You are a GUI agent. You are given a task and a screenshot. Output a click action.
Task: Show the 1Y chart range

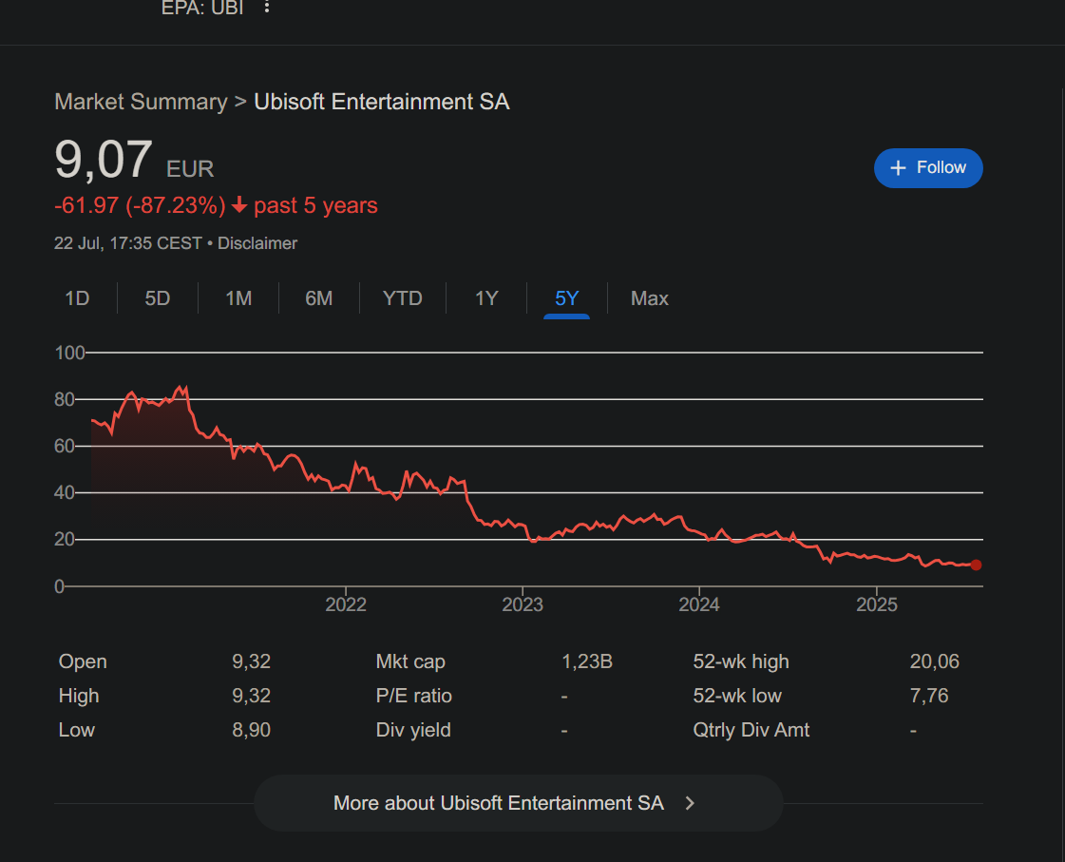point(486,298)
